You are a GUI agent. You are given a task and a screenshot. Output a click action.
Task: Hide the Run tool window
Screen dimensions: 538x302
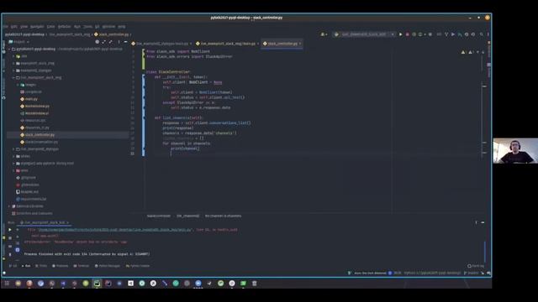483,222
